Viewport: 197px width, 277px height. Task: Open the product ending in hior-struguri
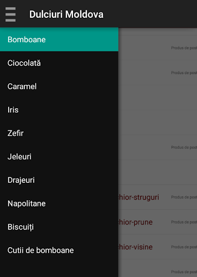[139, 197]
